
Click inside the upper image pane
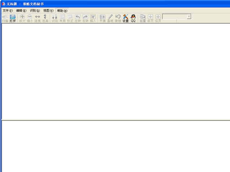116,72
